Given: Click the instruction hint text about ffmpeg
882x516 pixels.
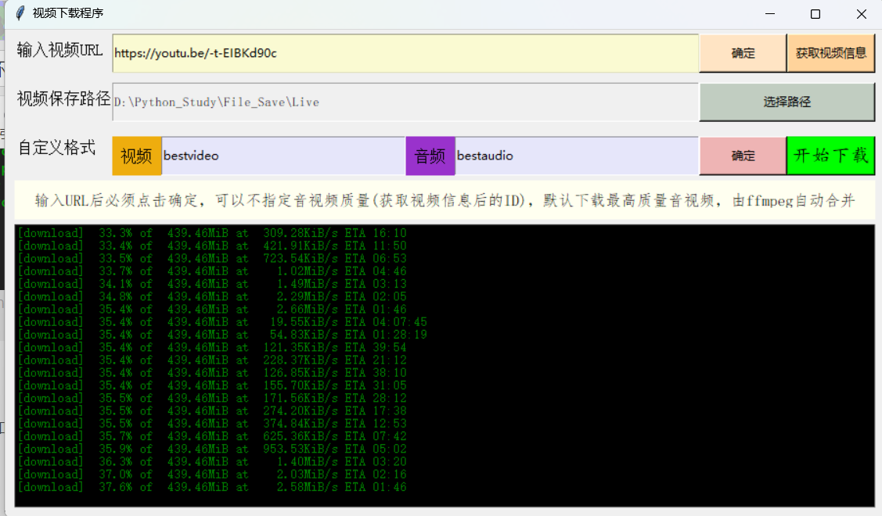Looking at the screenshot, I should pyautogui.click(x=445, y=200).
